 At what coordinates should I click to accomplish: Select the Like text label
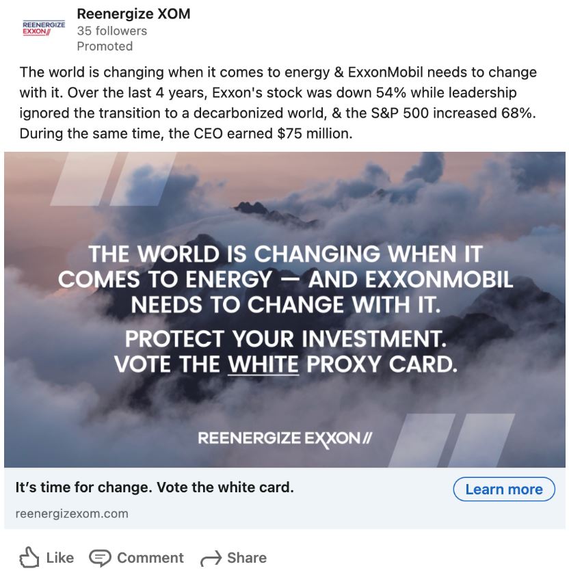pyautogui.click(x=59, y=558)
